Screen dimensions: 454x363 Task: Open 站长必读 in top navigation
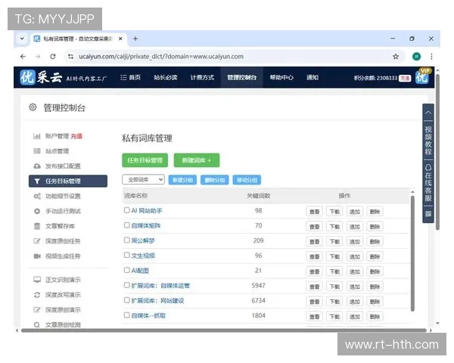pos(165,78)
